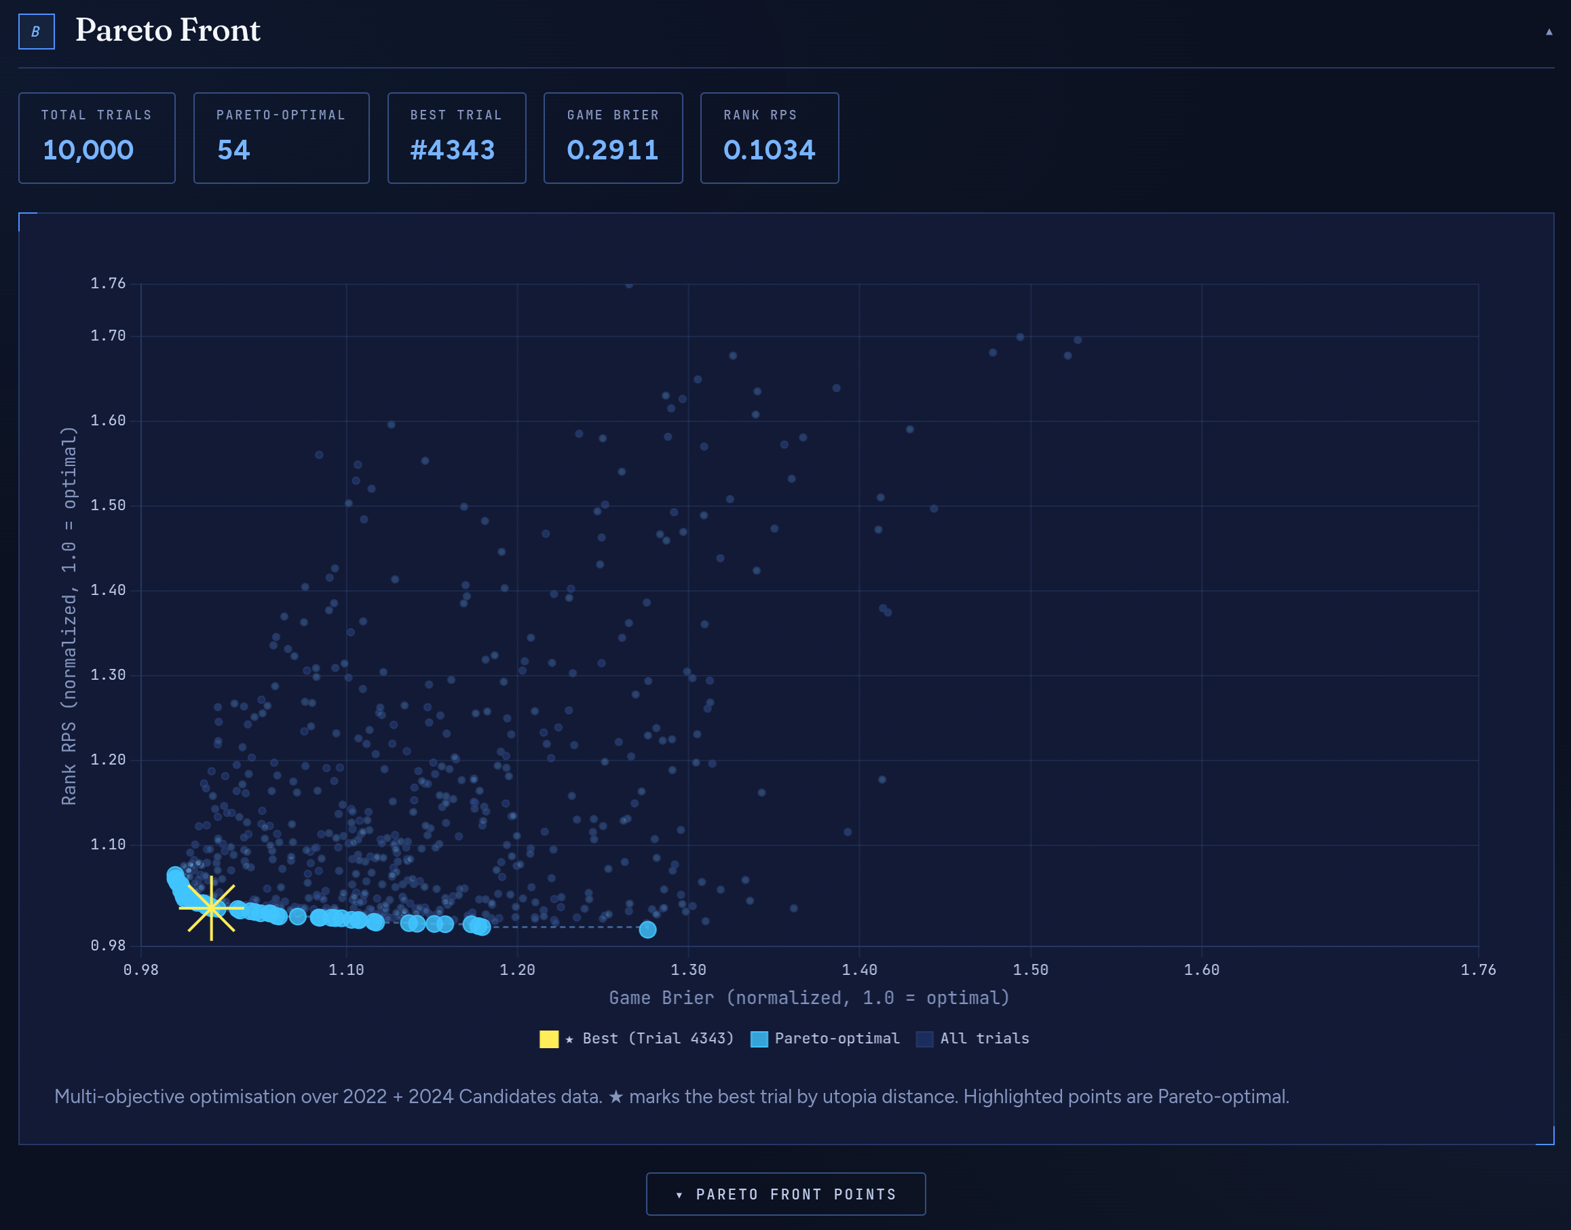Select the Total Trials 10,000 card
This screenshot has height=1230, width=1571.
click(96, 138)
